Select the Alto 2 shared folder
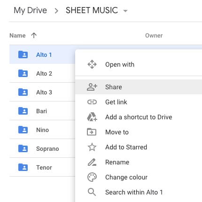The width and height of the screenshot is (202, 202). [x=42, y=73]
